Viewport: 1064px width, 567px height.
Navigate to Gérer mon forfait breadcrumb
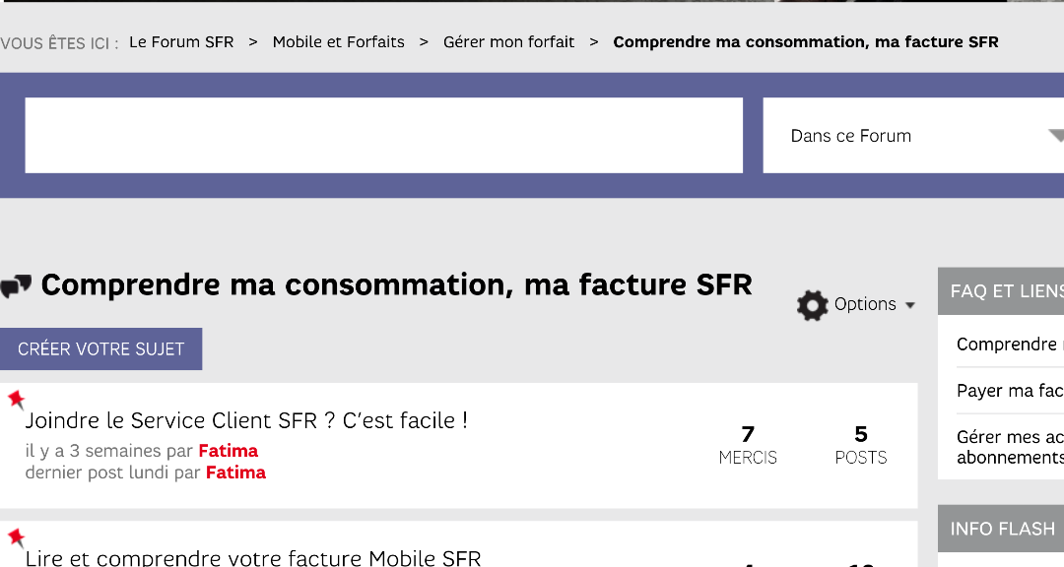[508, 42]
